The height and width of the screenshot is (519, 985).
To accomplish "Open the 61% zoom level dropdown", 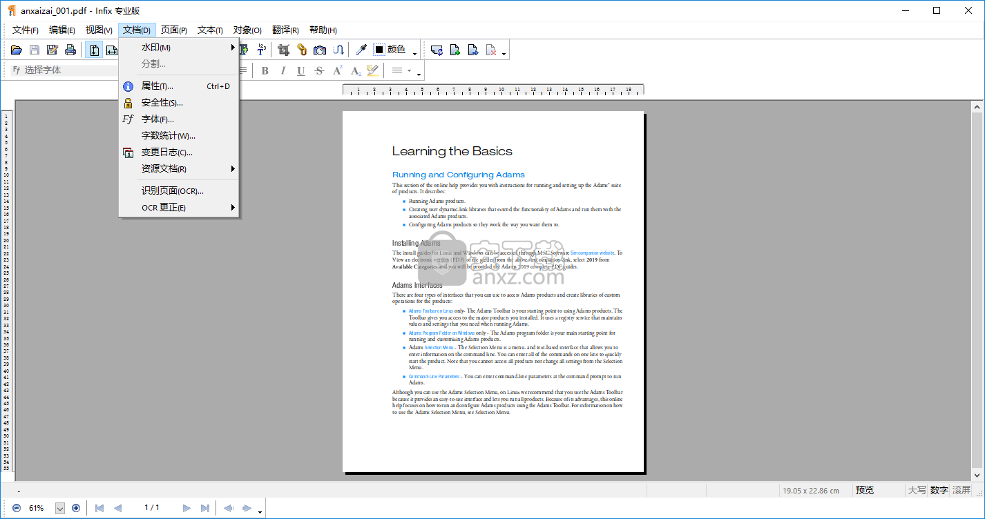I will click(59, 508).
